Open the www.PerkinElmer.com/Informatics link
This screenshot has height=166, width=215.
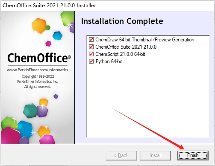pos(37,70)
